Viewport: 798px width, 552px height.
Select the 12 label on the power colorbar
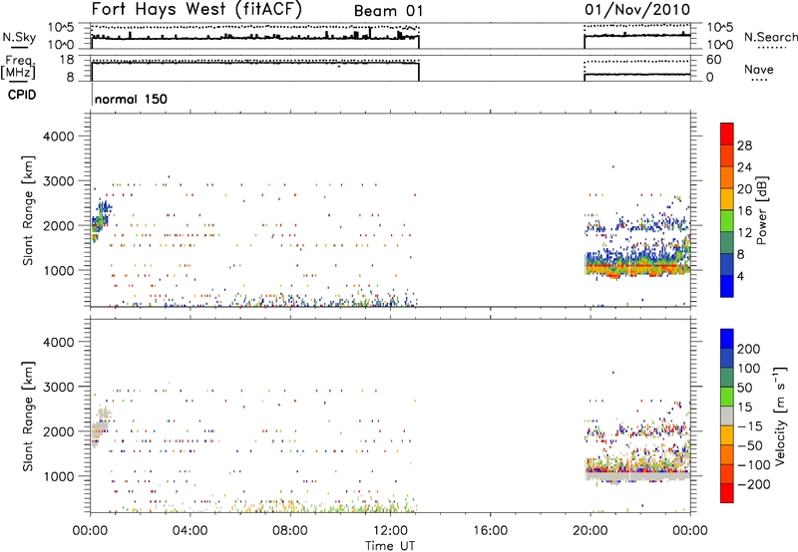[x=744, y=233]
